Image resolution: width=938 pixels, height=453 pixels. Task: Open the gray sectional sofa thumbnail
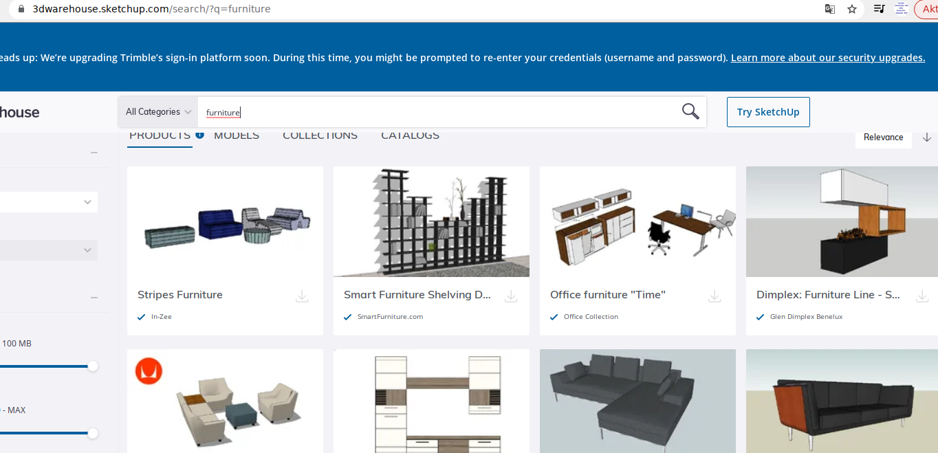[637, 401]
